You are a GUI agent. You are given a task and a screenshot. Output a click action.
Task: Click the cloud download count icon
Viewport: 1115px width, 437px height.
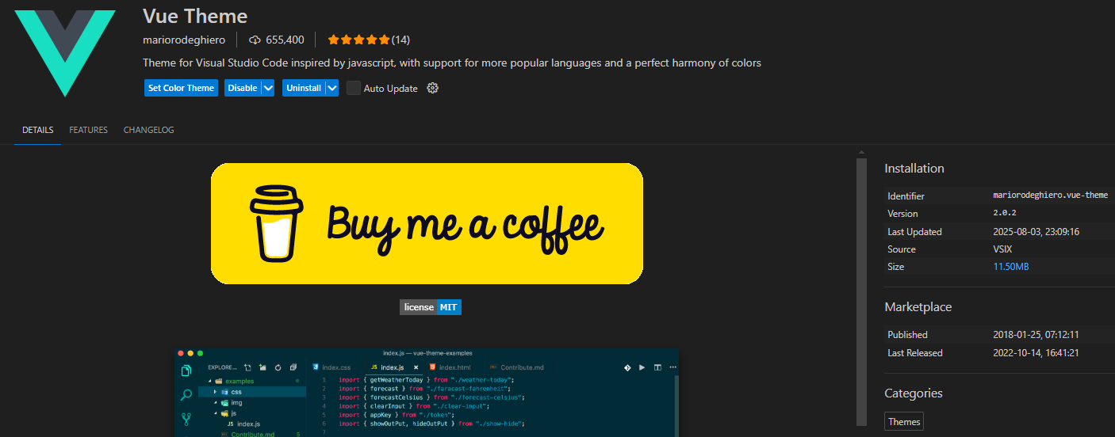255,40
